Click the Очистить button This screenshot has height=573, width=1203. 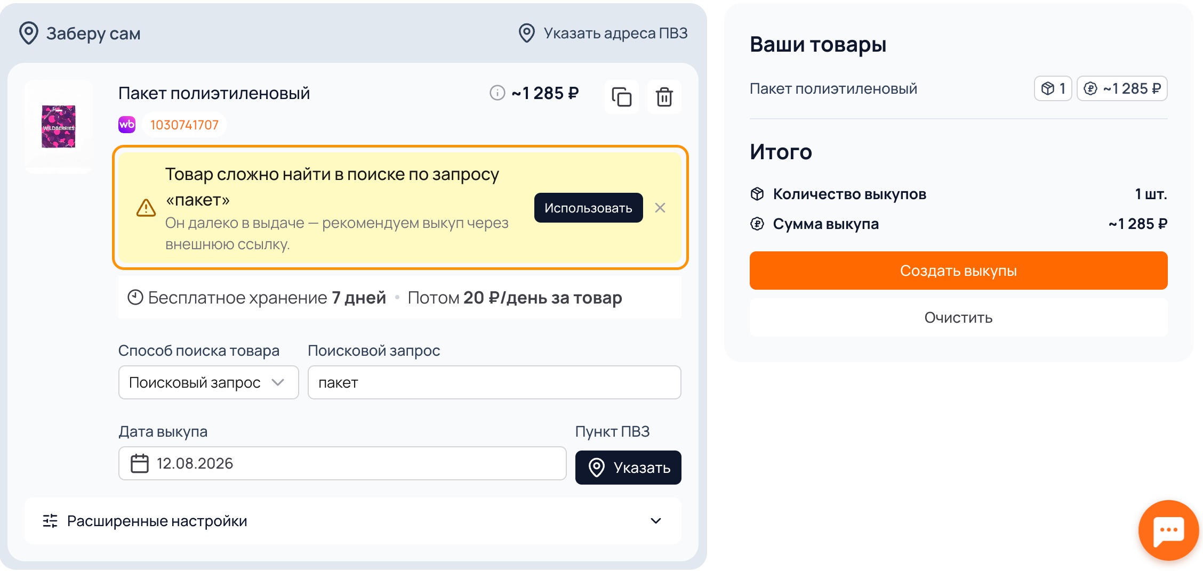[958, 317]
